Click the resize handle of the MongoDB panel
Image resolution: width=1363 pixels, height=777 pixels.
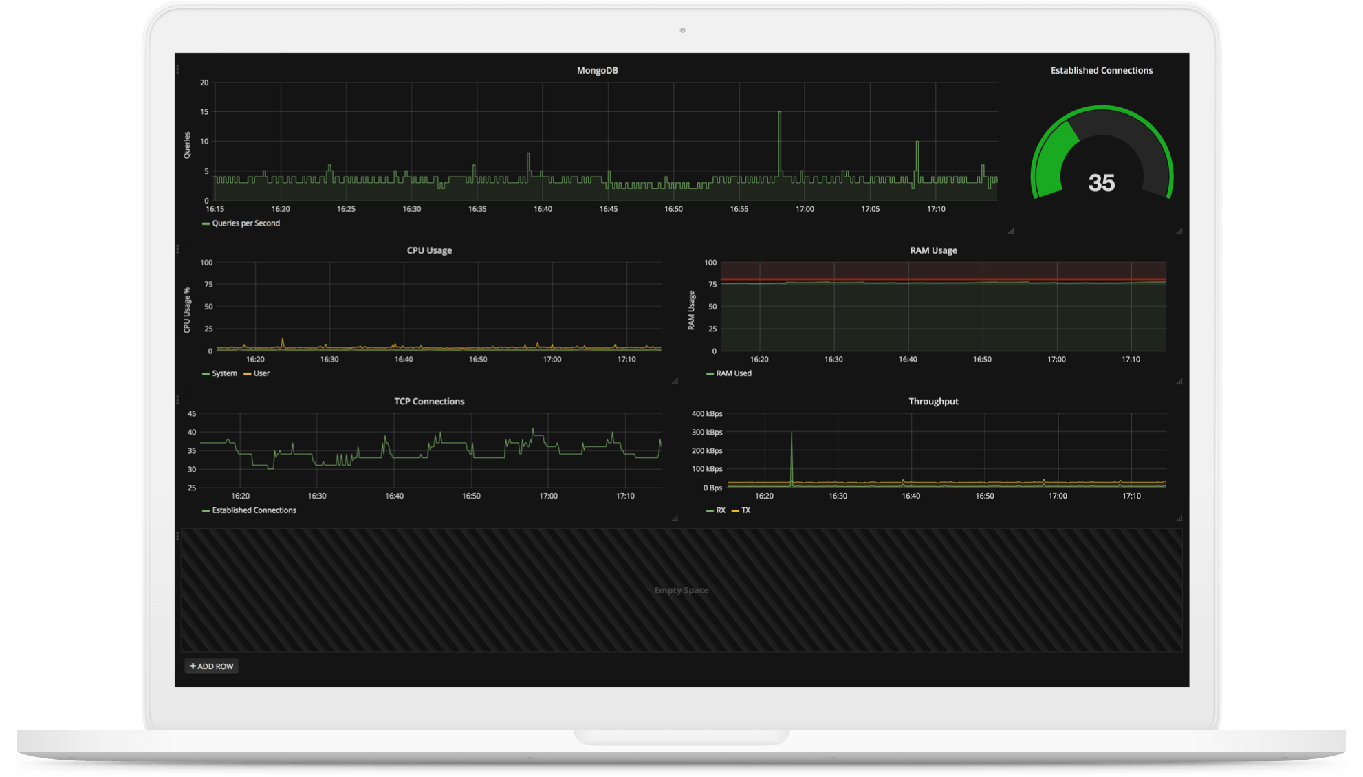tap(1011, 232)
